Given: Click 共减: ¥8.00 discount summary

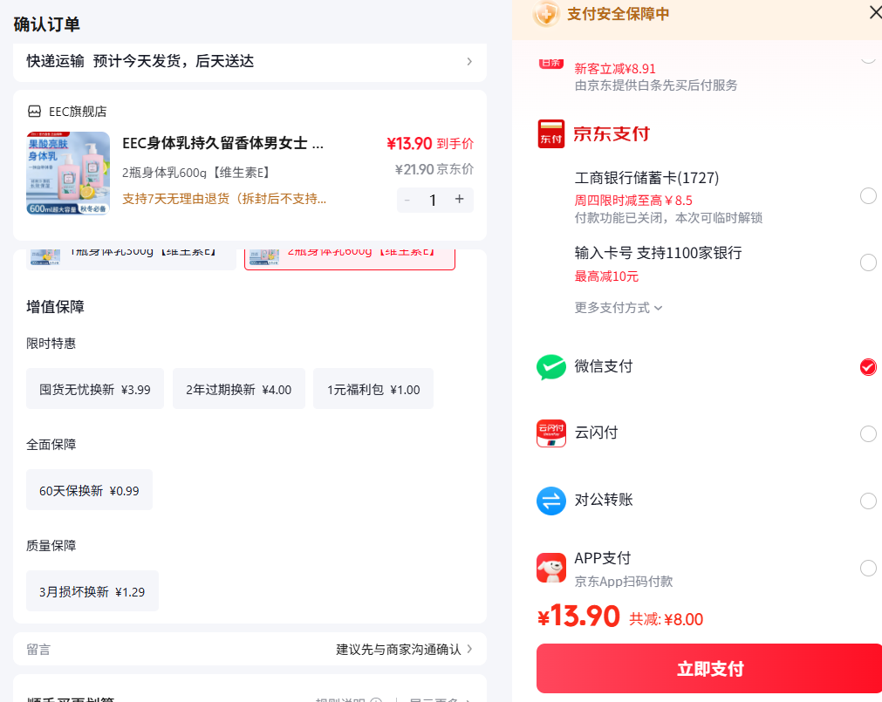Looking at the screenshot, I should [666, 619].
